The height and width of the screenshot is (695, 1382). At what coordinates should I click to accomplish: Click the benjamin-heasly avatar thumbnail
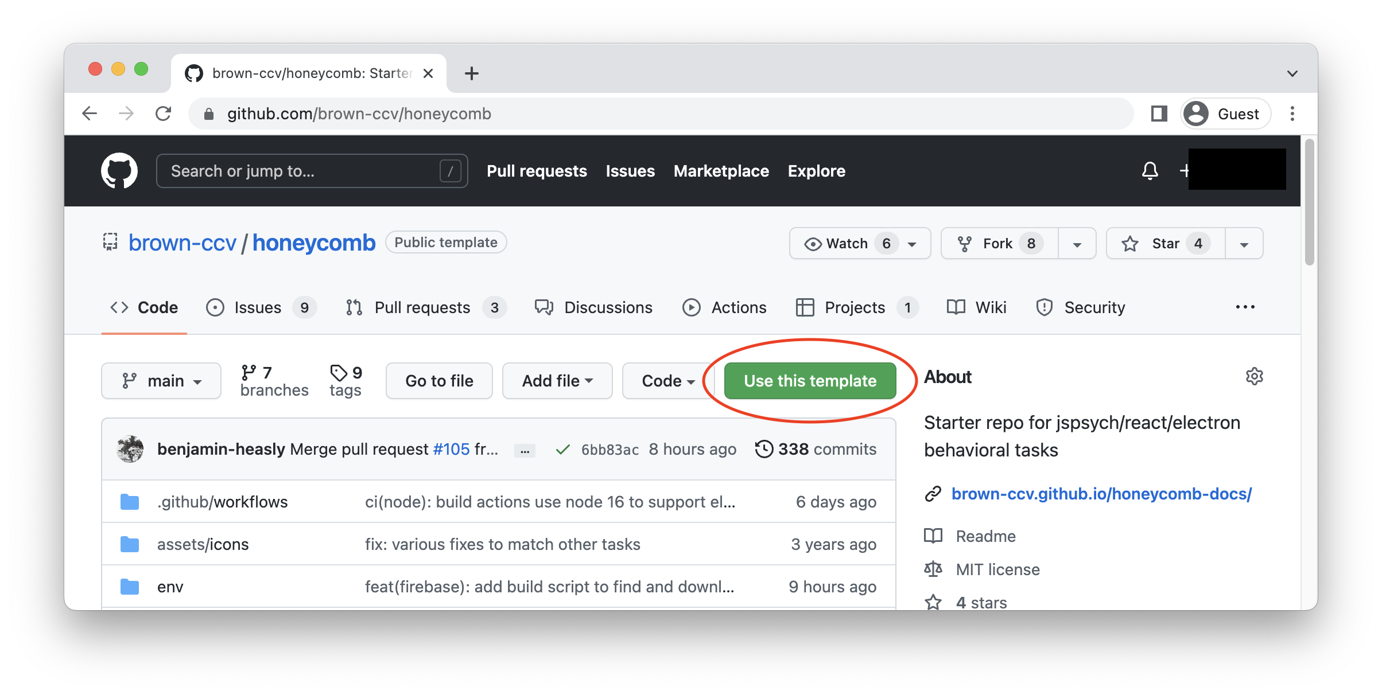click(130, 449)
